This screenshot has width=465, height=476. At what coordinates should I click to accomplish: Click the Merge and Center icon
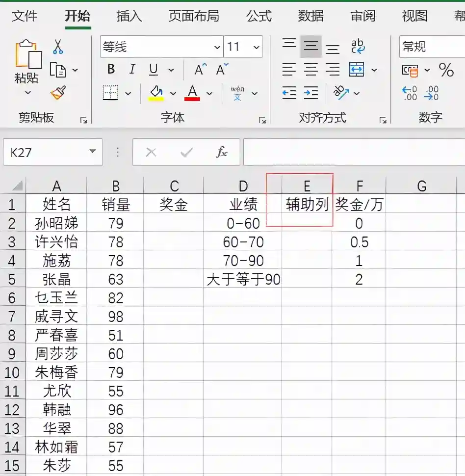click(x=357, y=70)
